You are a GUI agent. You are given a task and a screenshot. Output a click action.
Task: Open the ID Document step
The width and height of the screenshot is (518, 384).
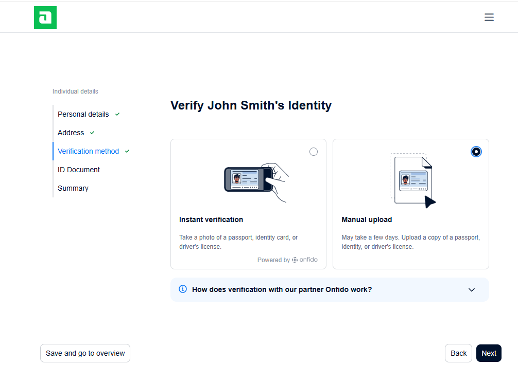(79, 170)
